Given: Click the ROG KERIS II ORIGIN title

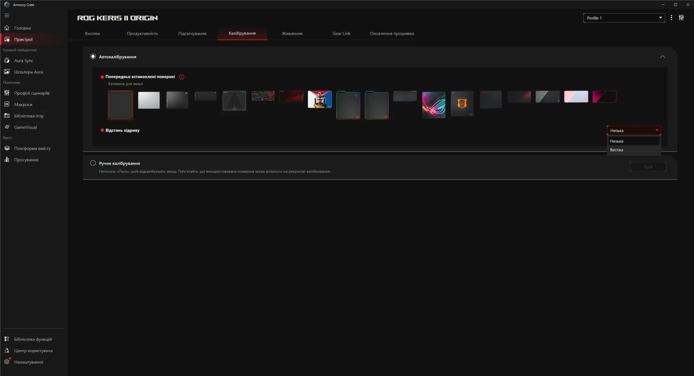Looking at the screenshot, I should click(x=117, y=18).
